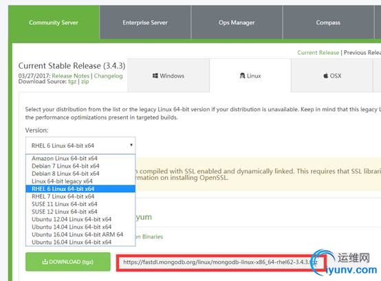Switch to the Enterprise Server tab

pos(145,23)
